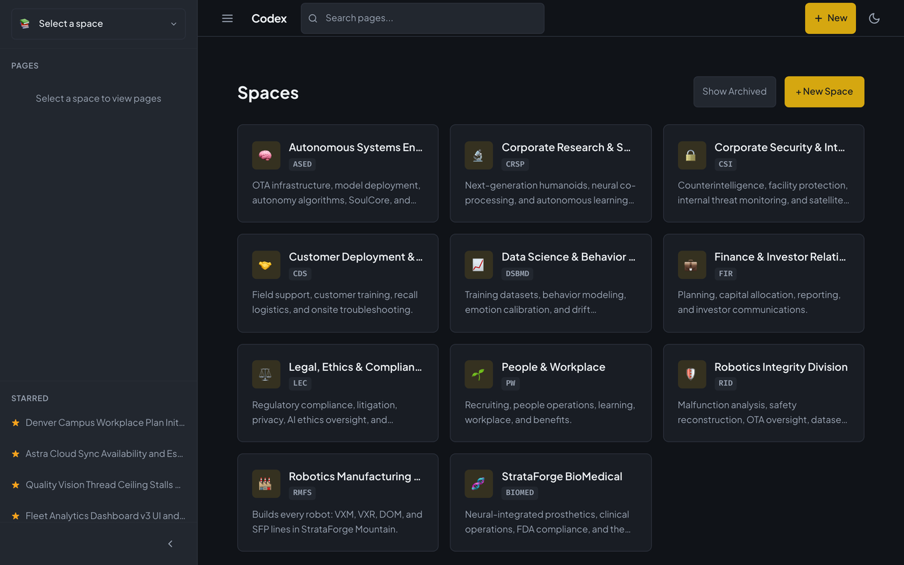Image resolution: width=904 pixels, height=565 pixels.
Task: Click the StrataForge BioMedical DNA icon
Action: point(478,484)
